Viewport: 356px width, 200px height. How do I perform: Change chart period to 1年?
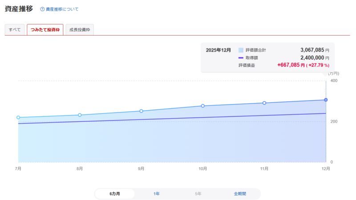(x=157, y=194)
